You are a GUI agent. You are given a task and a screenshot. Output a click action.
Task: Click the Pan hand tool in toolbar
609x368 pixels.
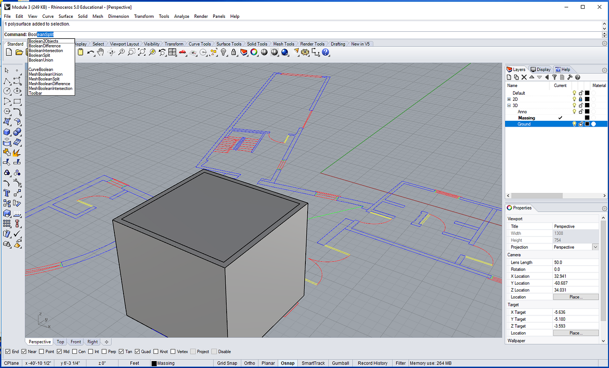[100, 52]
